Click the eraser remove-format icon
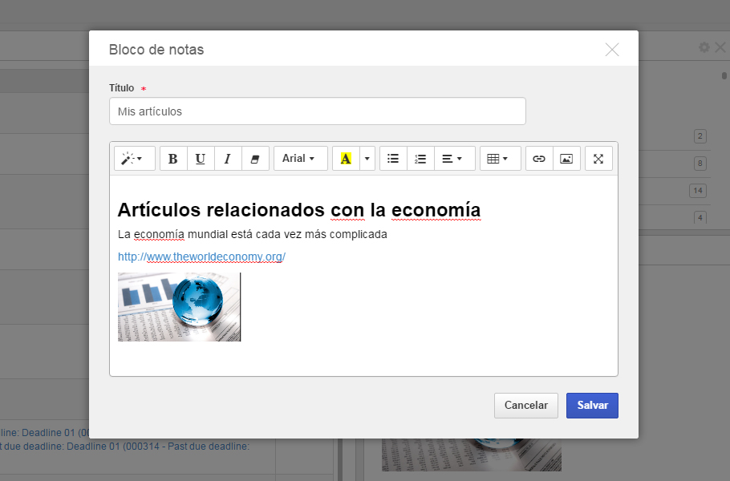Viewport: 730px width, 481px height. [255, 159]
